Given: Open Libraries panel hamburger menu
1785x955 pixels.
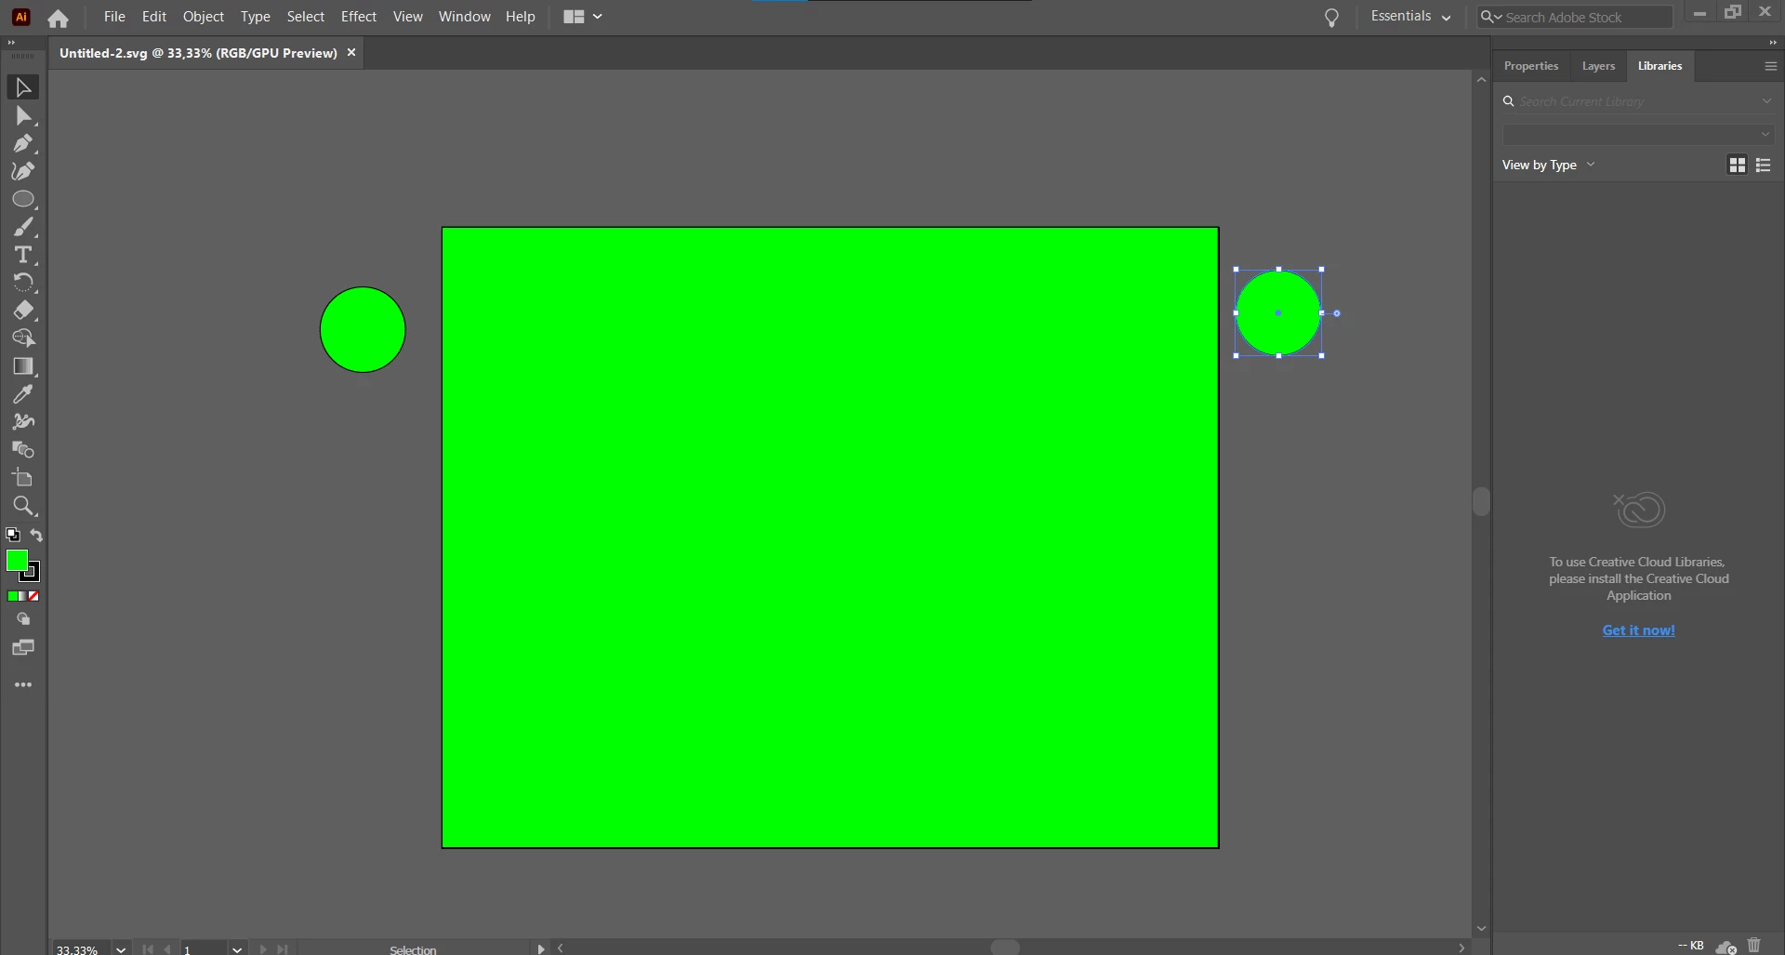Looking at the screenshot, I should [1770, 66].
